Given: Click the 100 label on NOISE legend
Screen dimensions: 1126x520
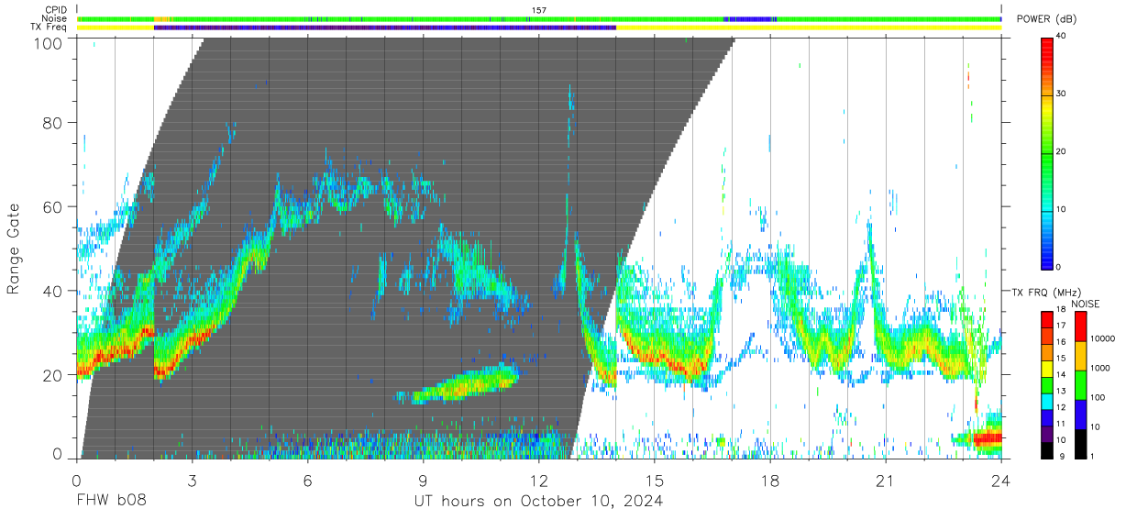Looking at the screenshot, I should click(1098, 397).
